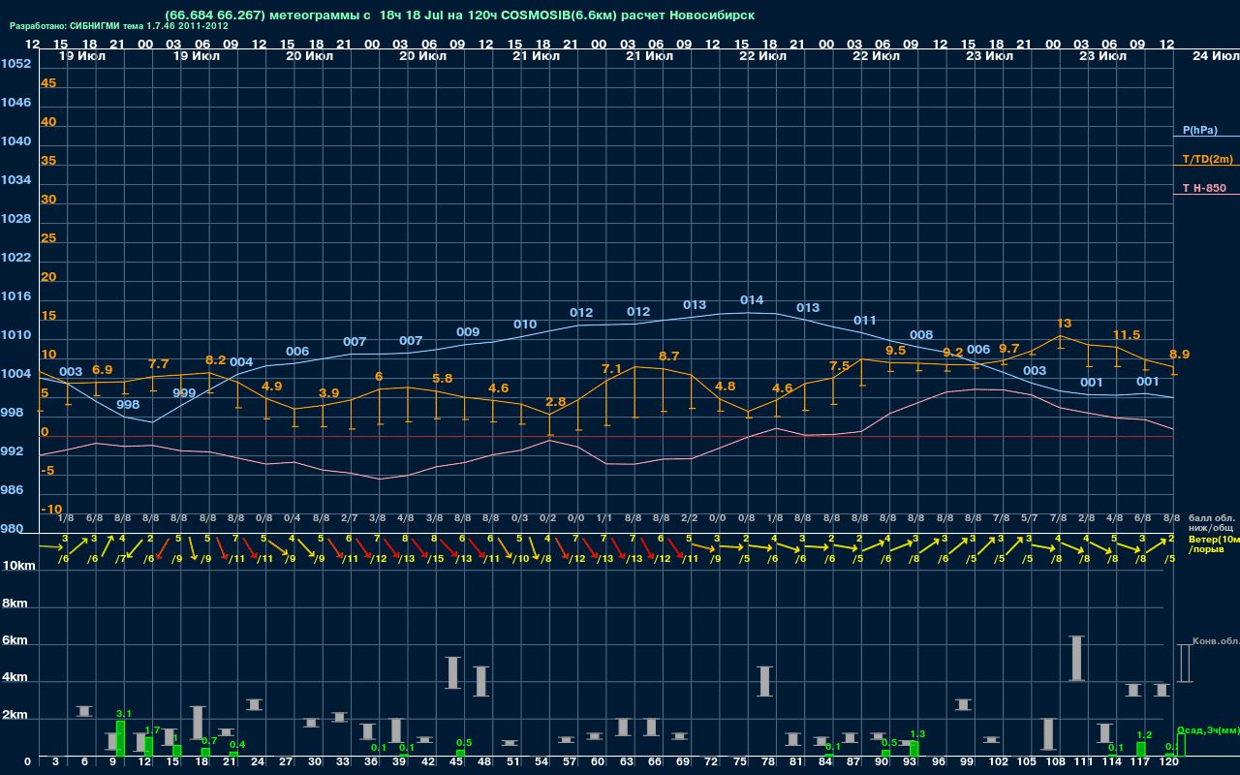Click forecast hour 102 on bottom axis
The height and width of the screenshot is (775, 1240).
pyautogui.click(x=999, y=762)
